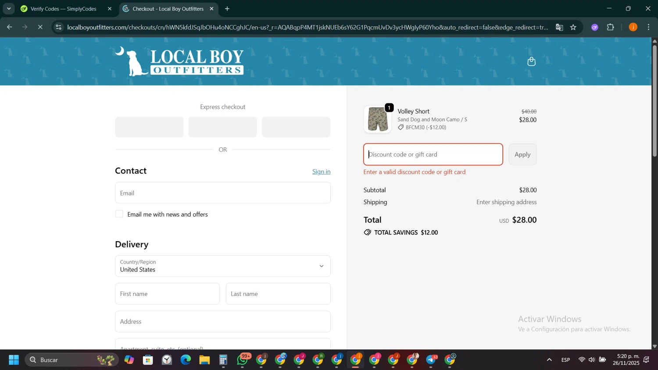The width and height of the screenshot is (658, 370).
Task: Open the shopping bag cart icon
Action: coord(531,61)
